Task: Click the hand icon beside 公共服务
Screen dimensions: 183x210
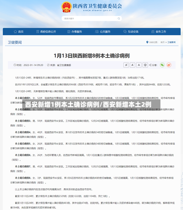Action: coord(97,32)
